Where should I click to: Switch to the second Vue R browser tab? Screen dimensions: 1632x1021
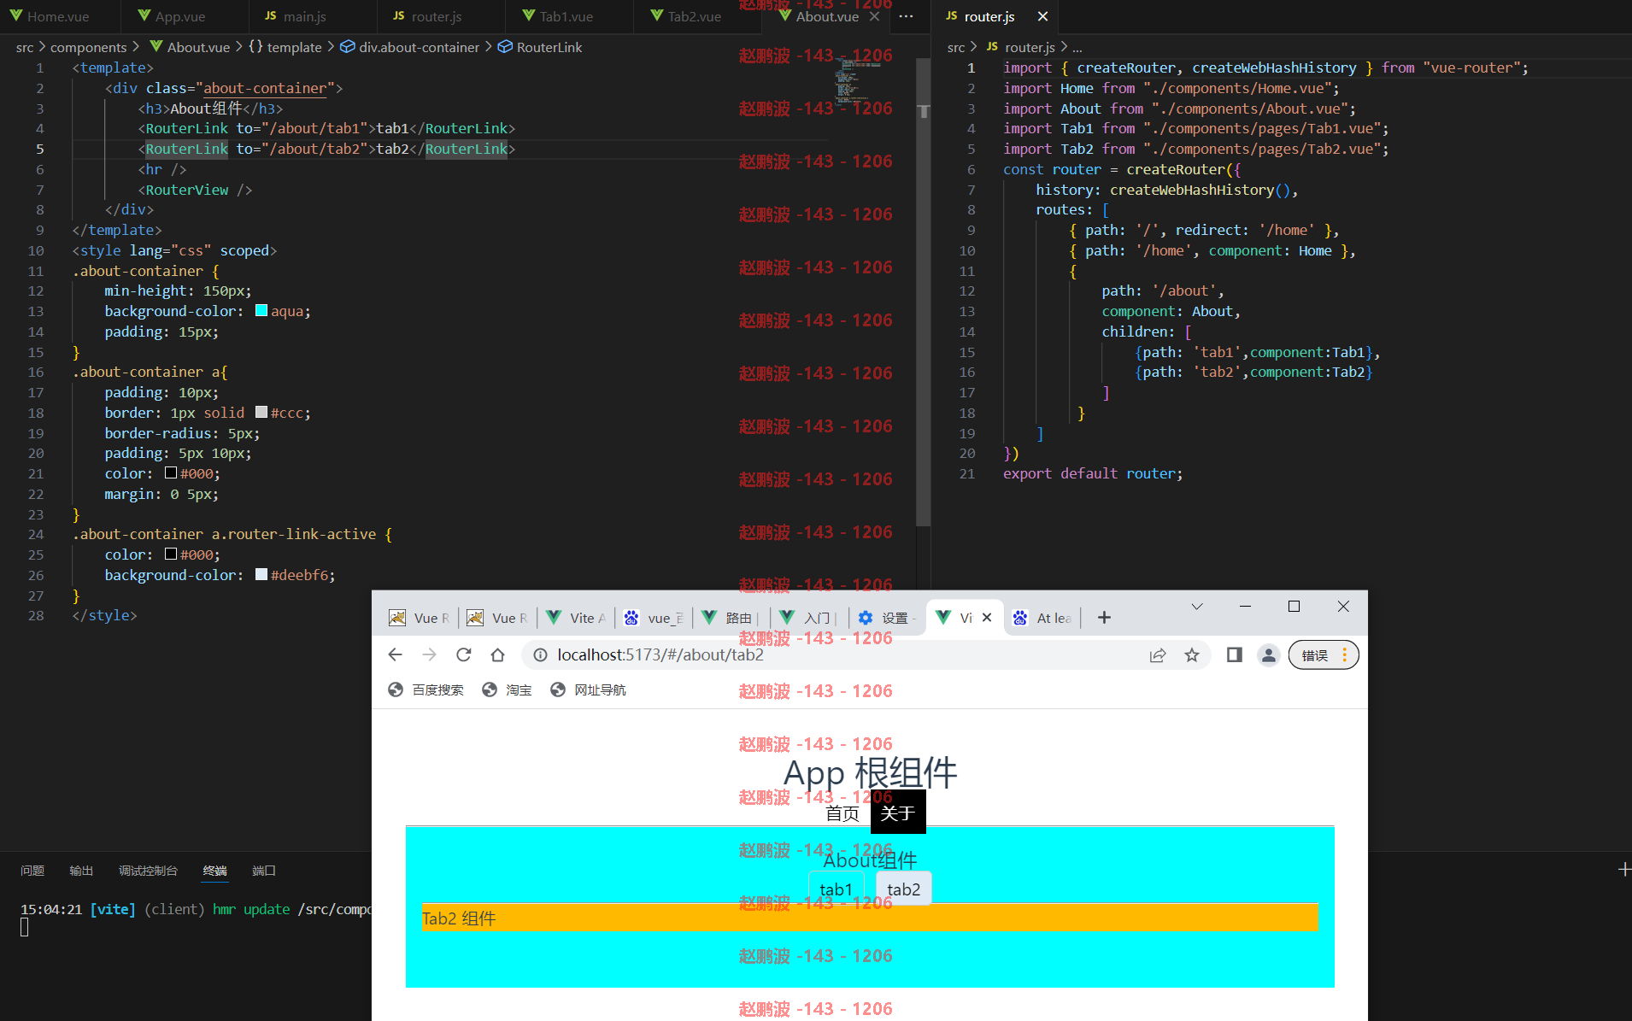(x=497, y=618)
